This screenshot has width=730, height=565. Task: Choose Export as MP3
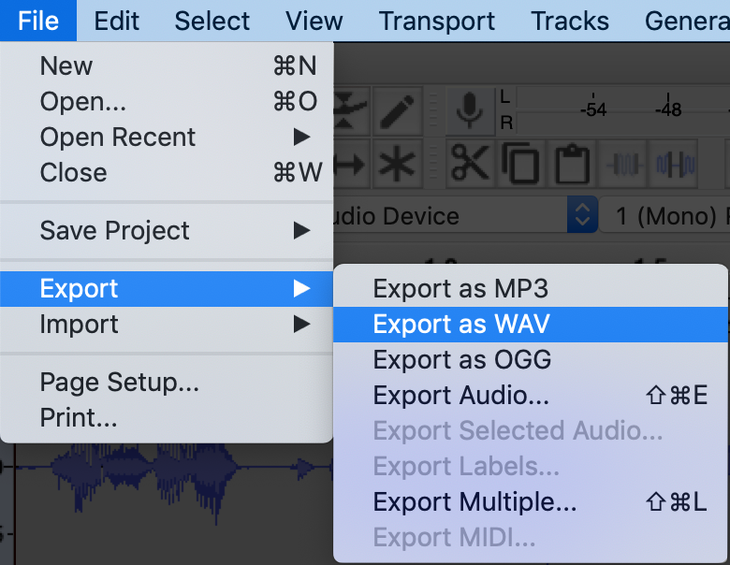460,289
